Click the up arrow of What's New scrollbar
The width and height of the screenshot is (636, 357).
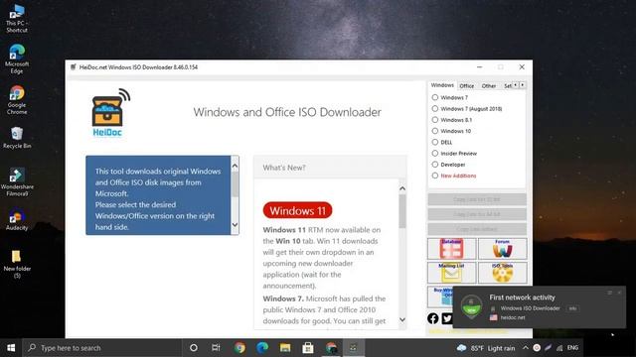click(x=402, y=188)
